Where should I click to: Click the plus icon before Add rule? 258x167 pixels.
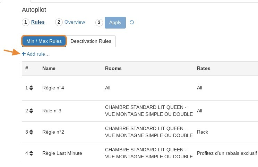(x=24, y=54)
